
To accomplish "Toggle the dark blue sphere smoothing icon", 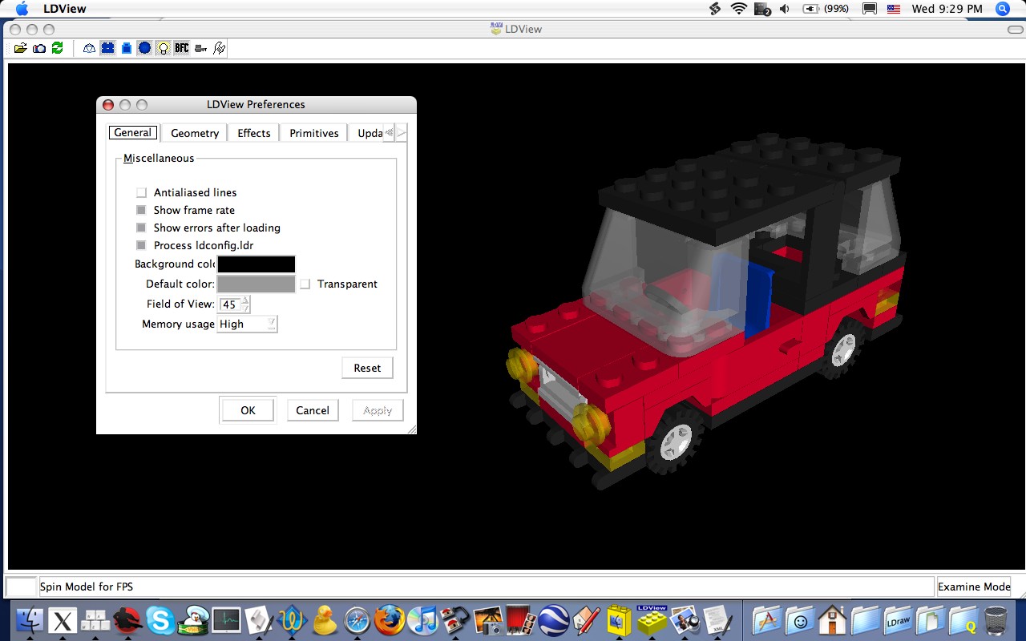I will [x=145, y=47].
